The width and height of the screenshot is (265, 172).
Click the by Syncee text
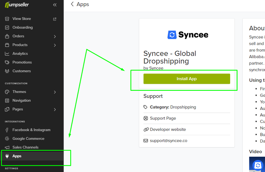tap(153, 68)
